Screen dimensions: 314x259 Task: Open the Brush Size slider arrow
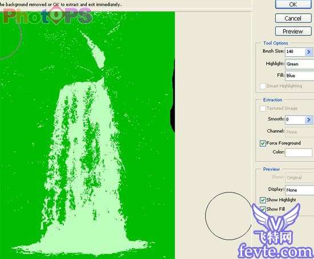(x=309, y=52)
